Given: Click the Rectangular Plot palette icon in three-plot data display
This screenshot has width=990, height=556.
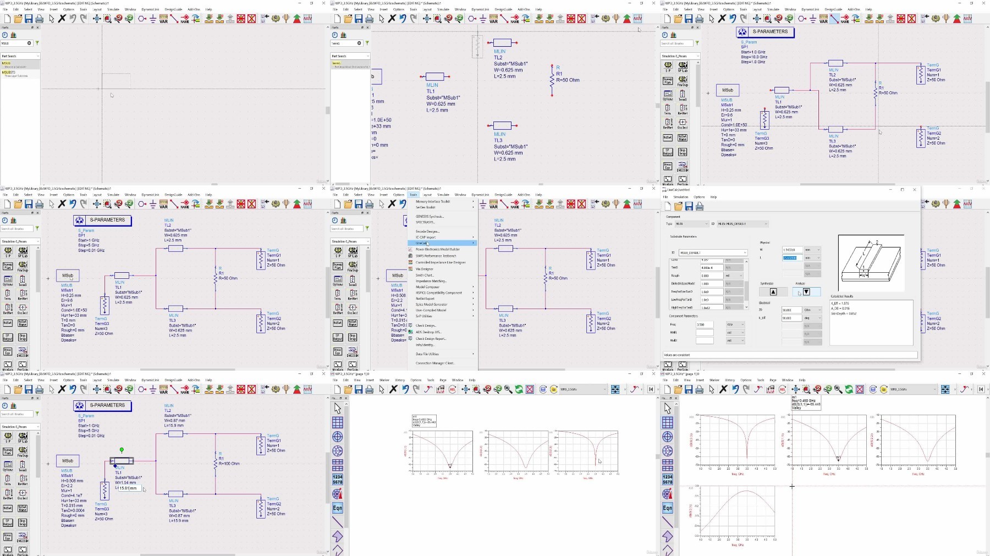Looking at the screenshot, I should [338, 422].
